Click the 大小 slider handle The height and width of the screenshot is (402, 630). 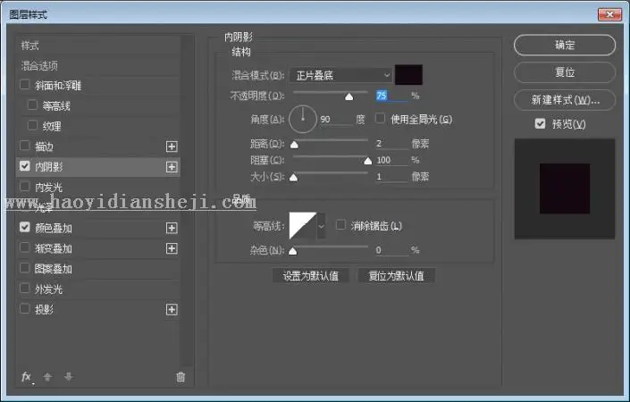point(294,178)
